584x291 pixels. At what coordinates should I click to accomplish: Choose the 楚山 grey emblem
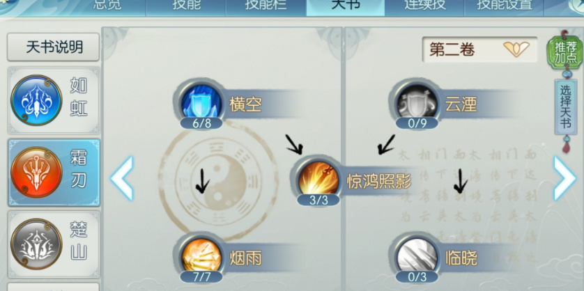[36, 244]
